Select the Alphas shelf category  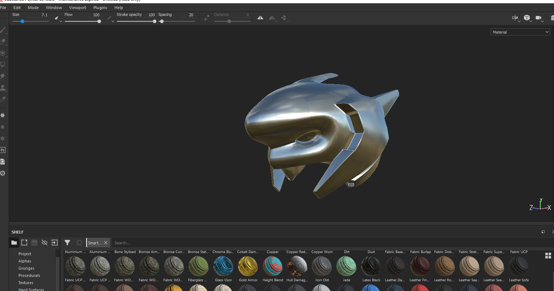(25, 261)
